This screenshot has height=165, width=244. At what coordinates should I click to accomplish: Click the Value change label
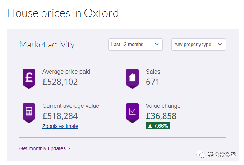tap(163, 106)
